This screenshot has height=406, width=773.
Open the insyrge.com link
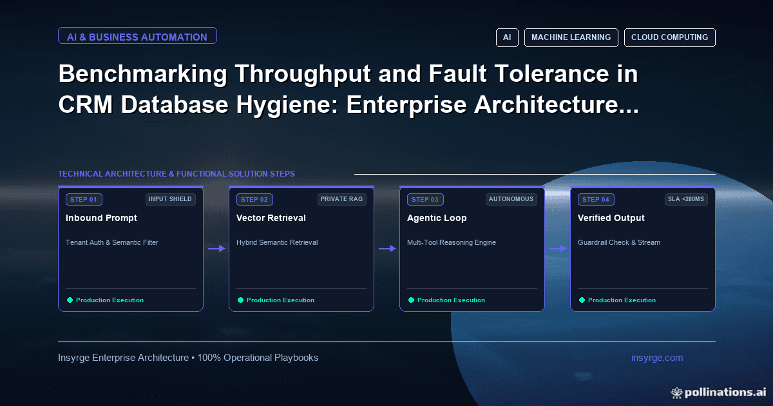(x=657, y=358)
